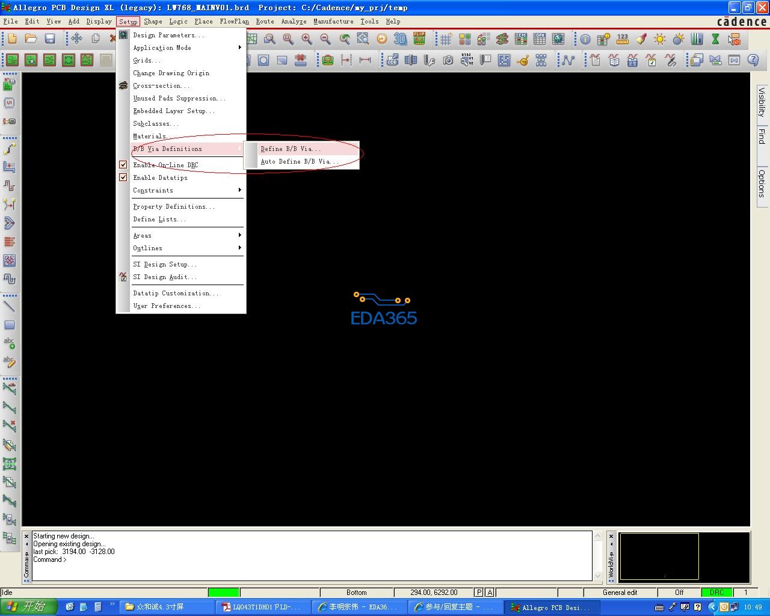The width and height of the screenshot is (770, 616).
Task: Click the green DRC status indicator
Action: pos(716,593)
